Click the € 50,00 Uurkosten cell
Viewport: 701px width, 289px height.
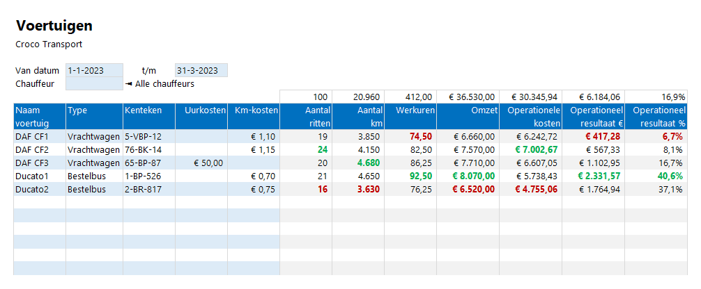coord(201,163)
